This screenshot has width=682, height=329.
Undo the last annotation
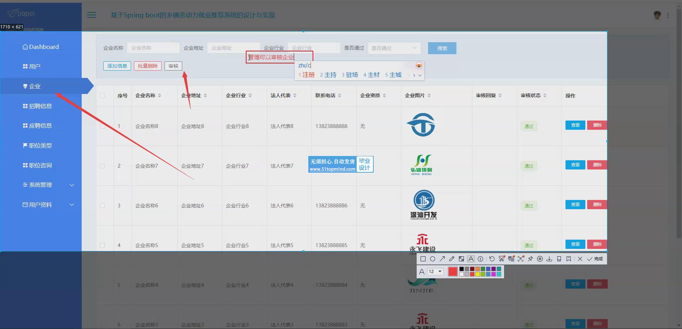tap(492, 259)
